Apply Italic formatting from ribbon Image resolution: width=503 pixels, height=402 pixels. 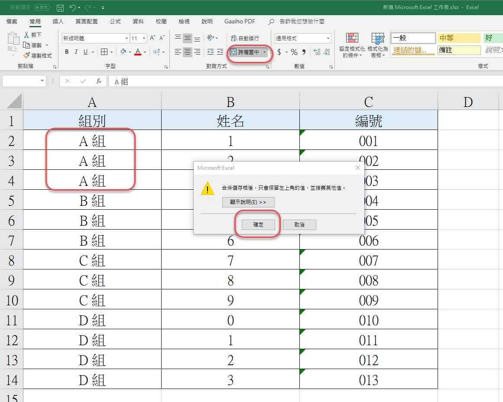pyautogui.click(x=76, y=52)
